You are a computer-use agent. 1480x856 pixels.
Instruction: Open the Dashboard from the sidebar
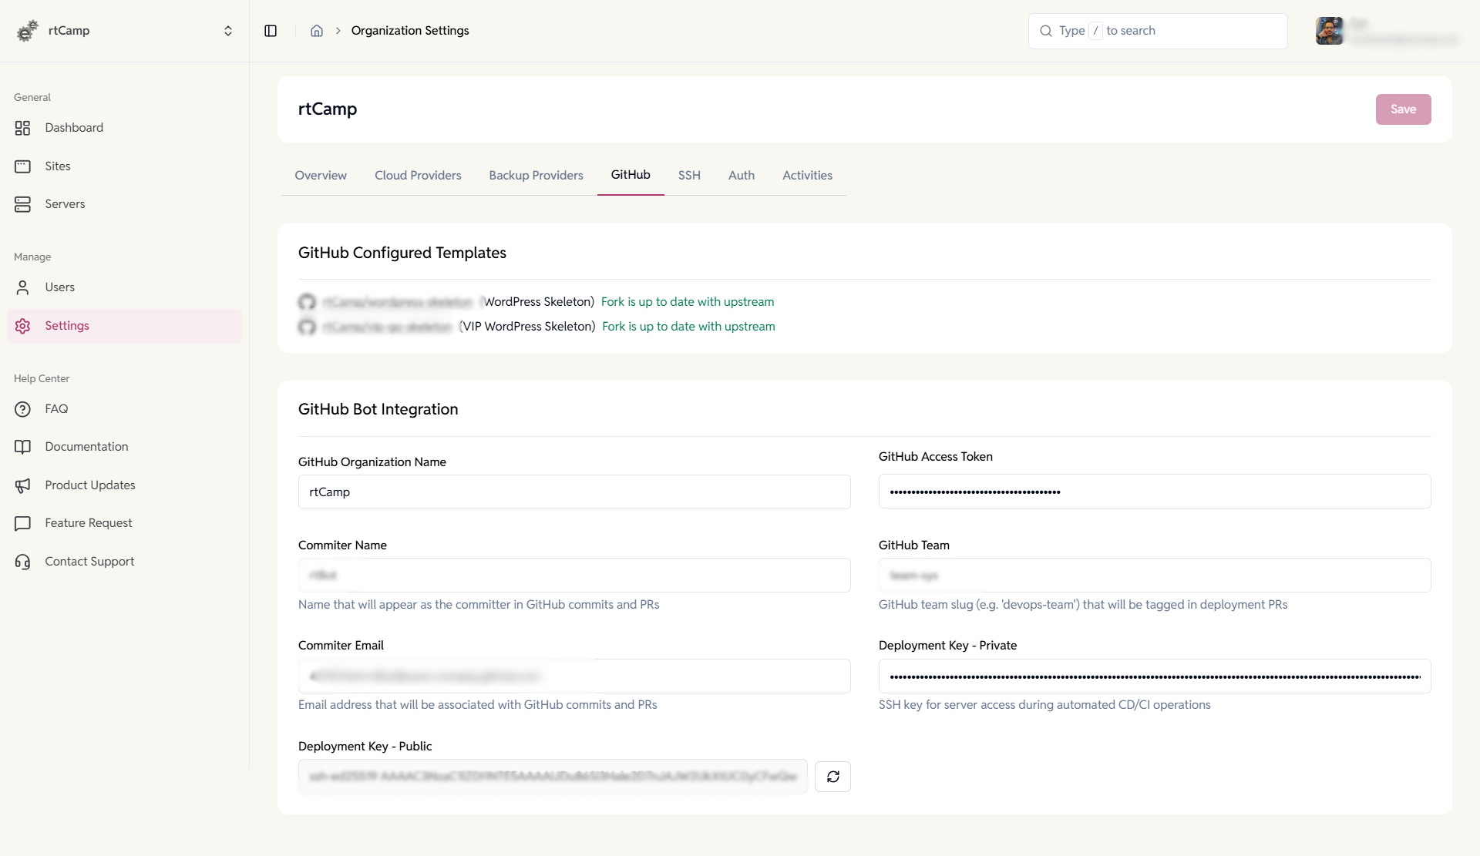tap(74, 128)
